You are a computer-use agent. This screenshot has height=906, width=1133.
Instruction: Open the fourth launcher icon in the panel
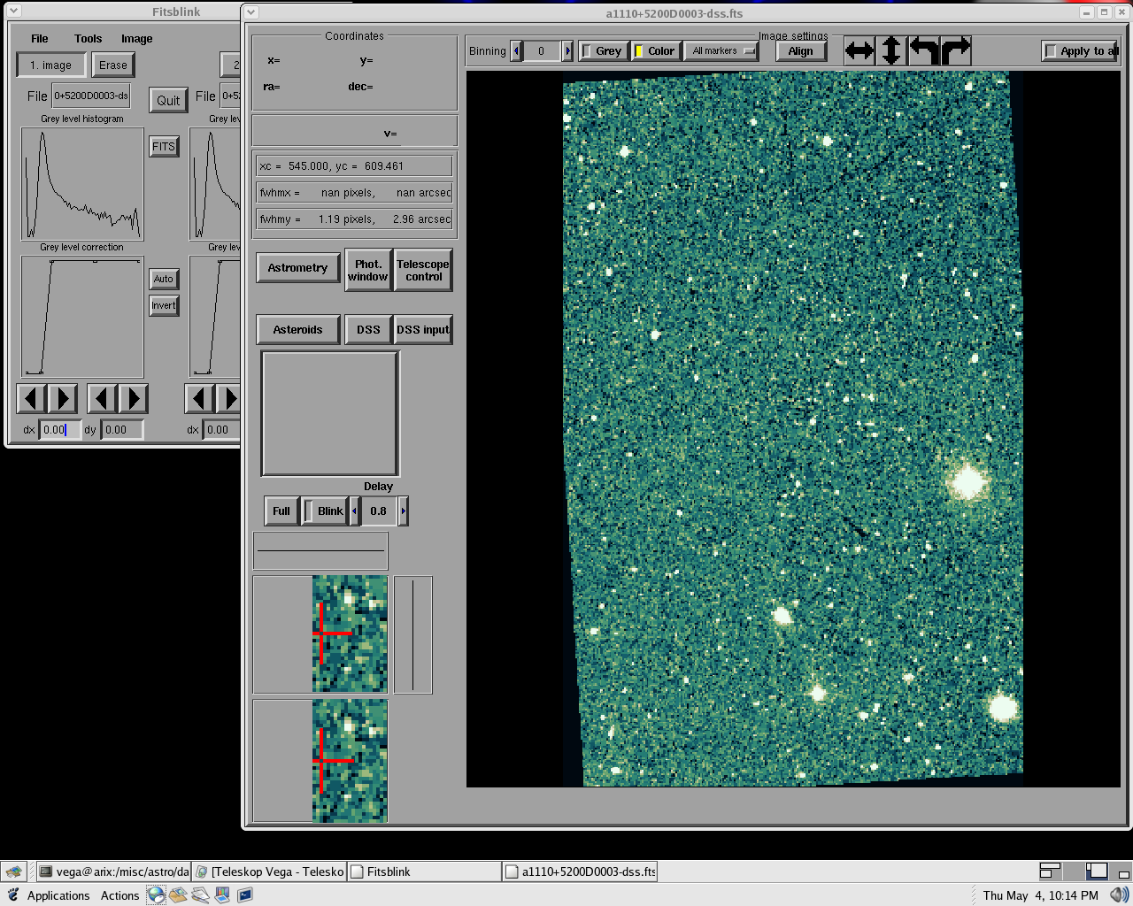[x=222, y=894]
